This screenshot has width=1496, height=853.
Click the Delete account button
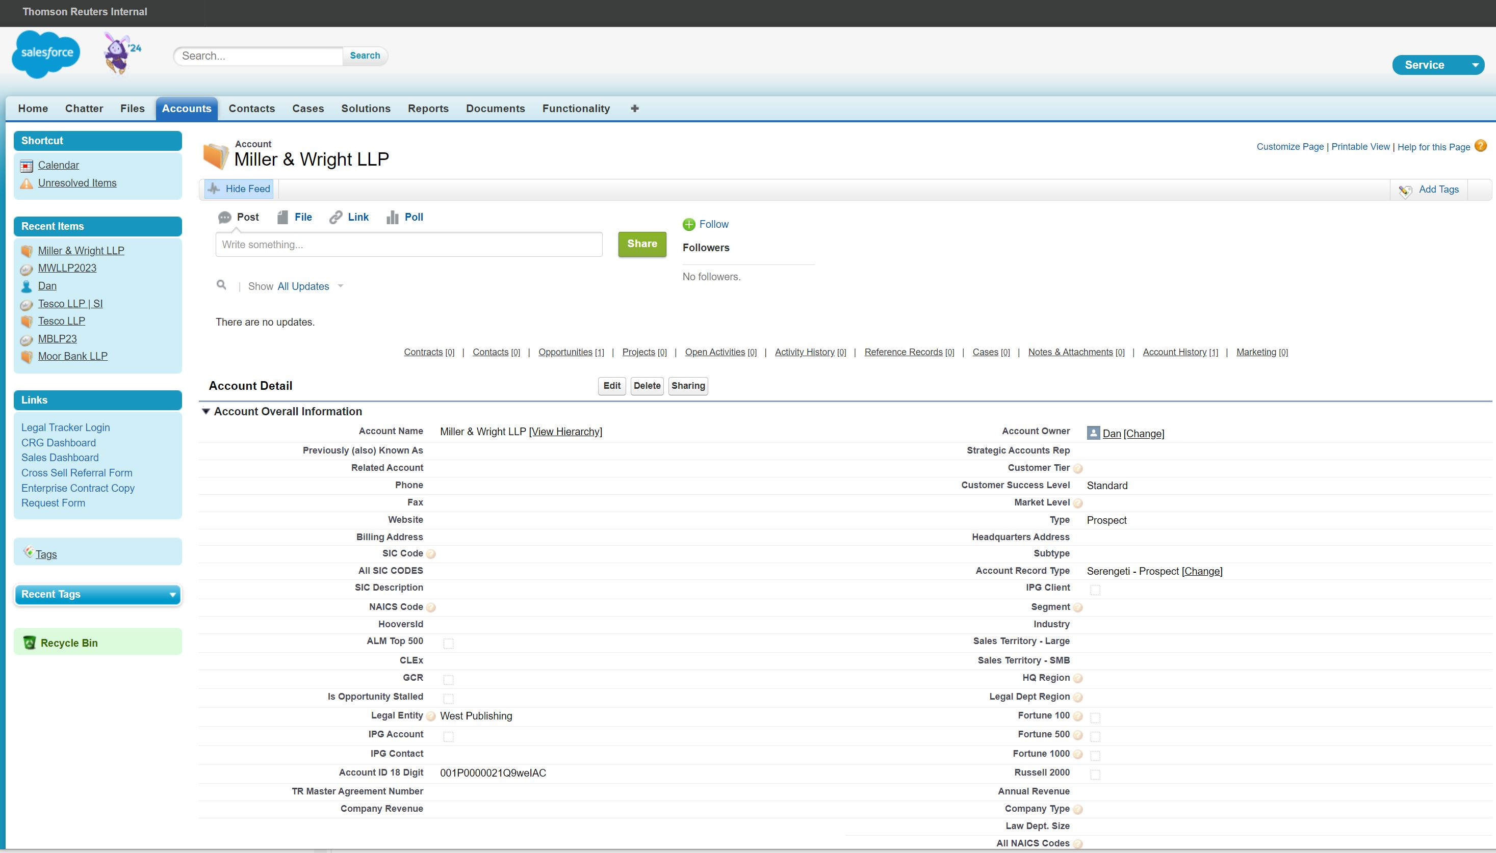tap(647, 386)
